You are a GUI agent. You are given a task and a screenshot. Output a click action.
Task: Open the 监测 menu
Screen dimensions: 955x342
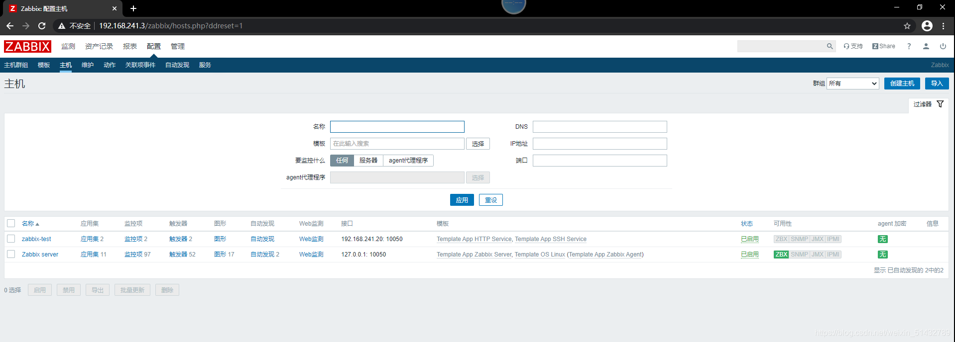(x=68, y=46)
